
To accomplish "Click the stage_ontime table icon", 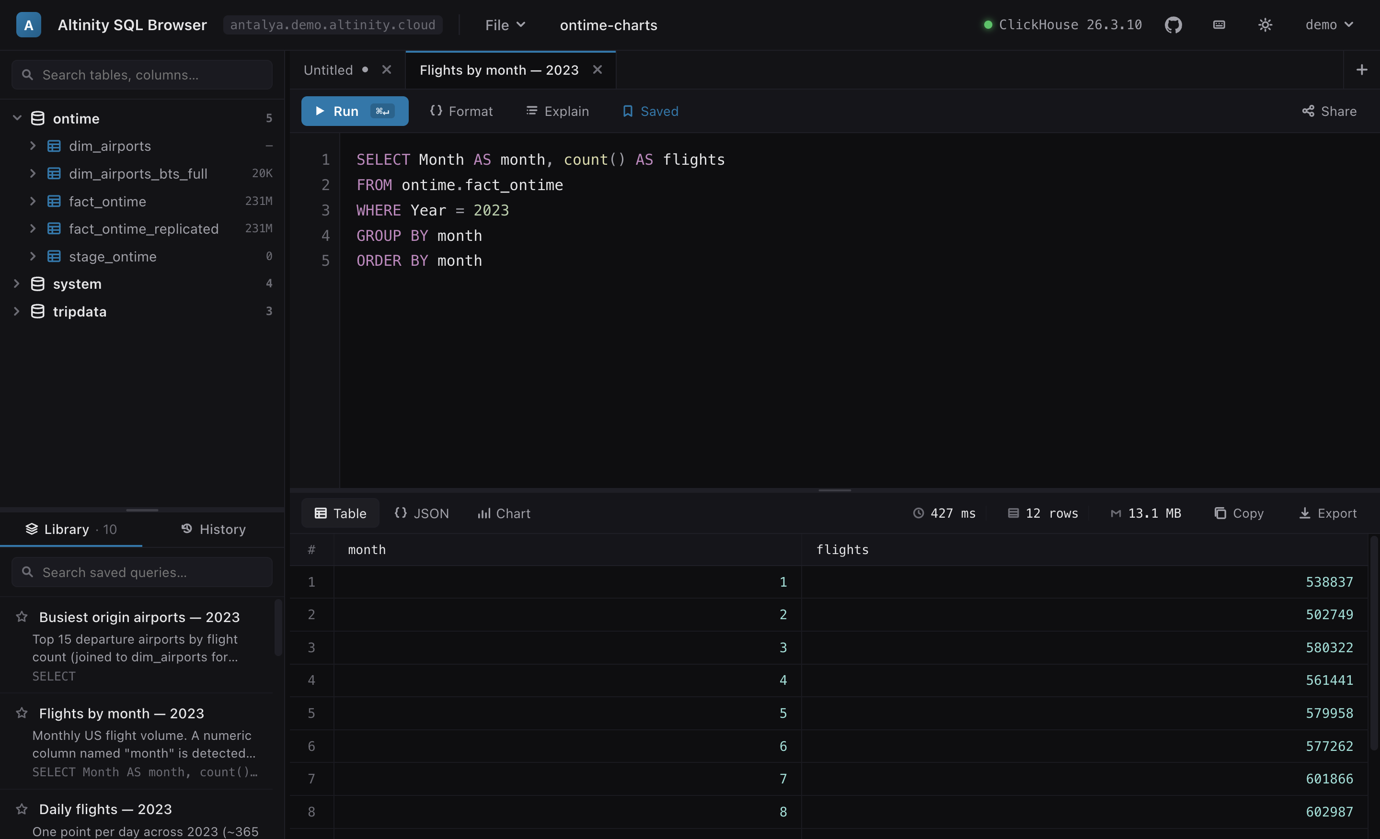I will point(54,256).
